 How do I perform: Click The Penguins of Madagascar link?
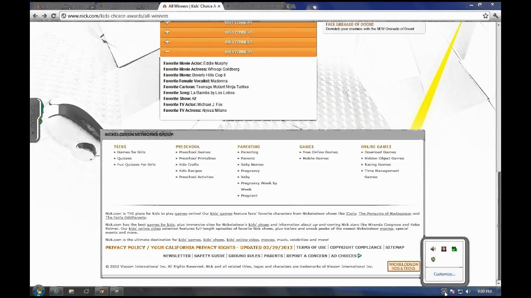click(385, 214)
